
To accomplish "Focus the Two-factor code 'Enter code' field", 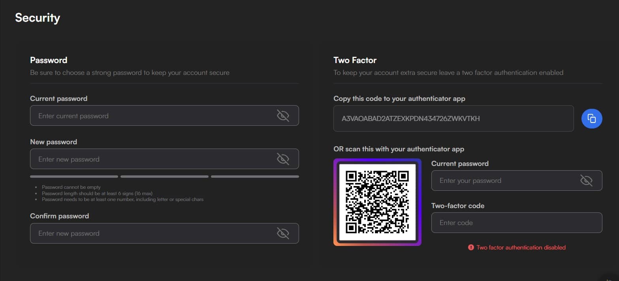I will [516, 223].
